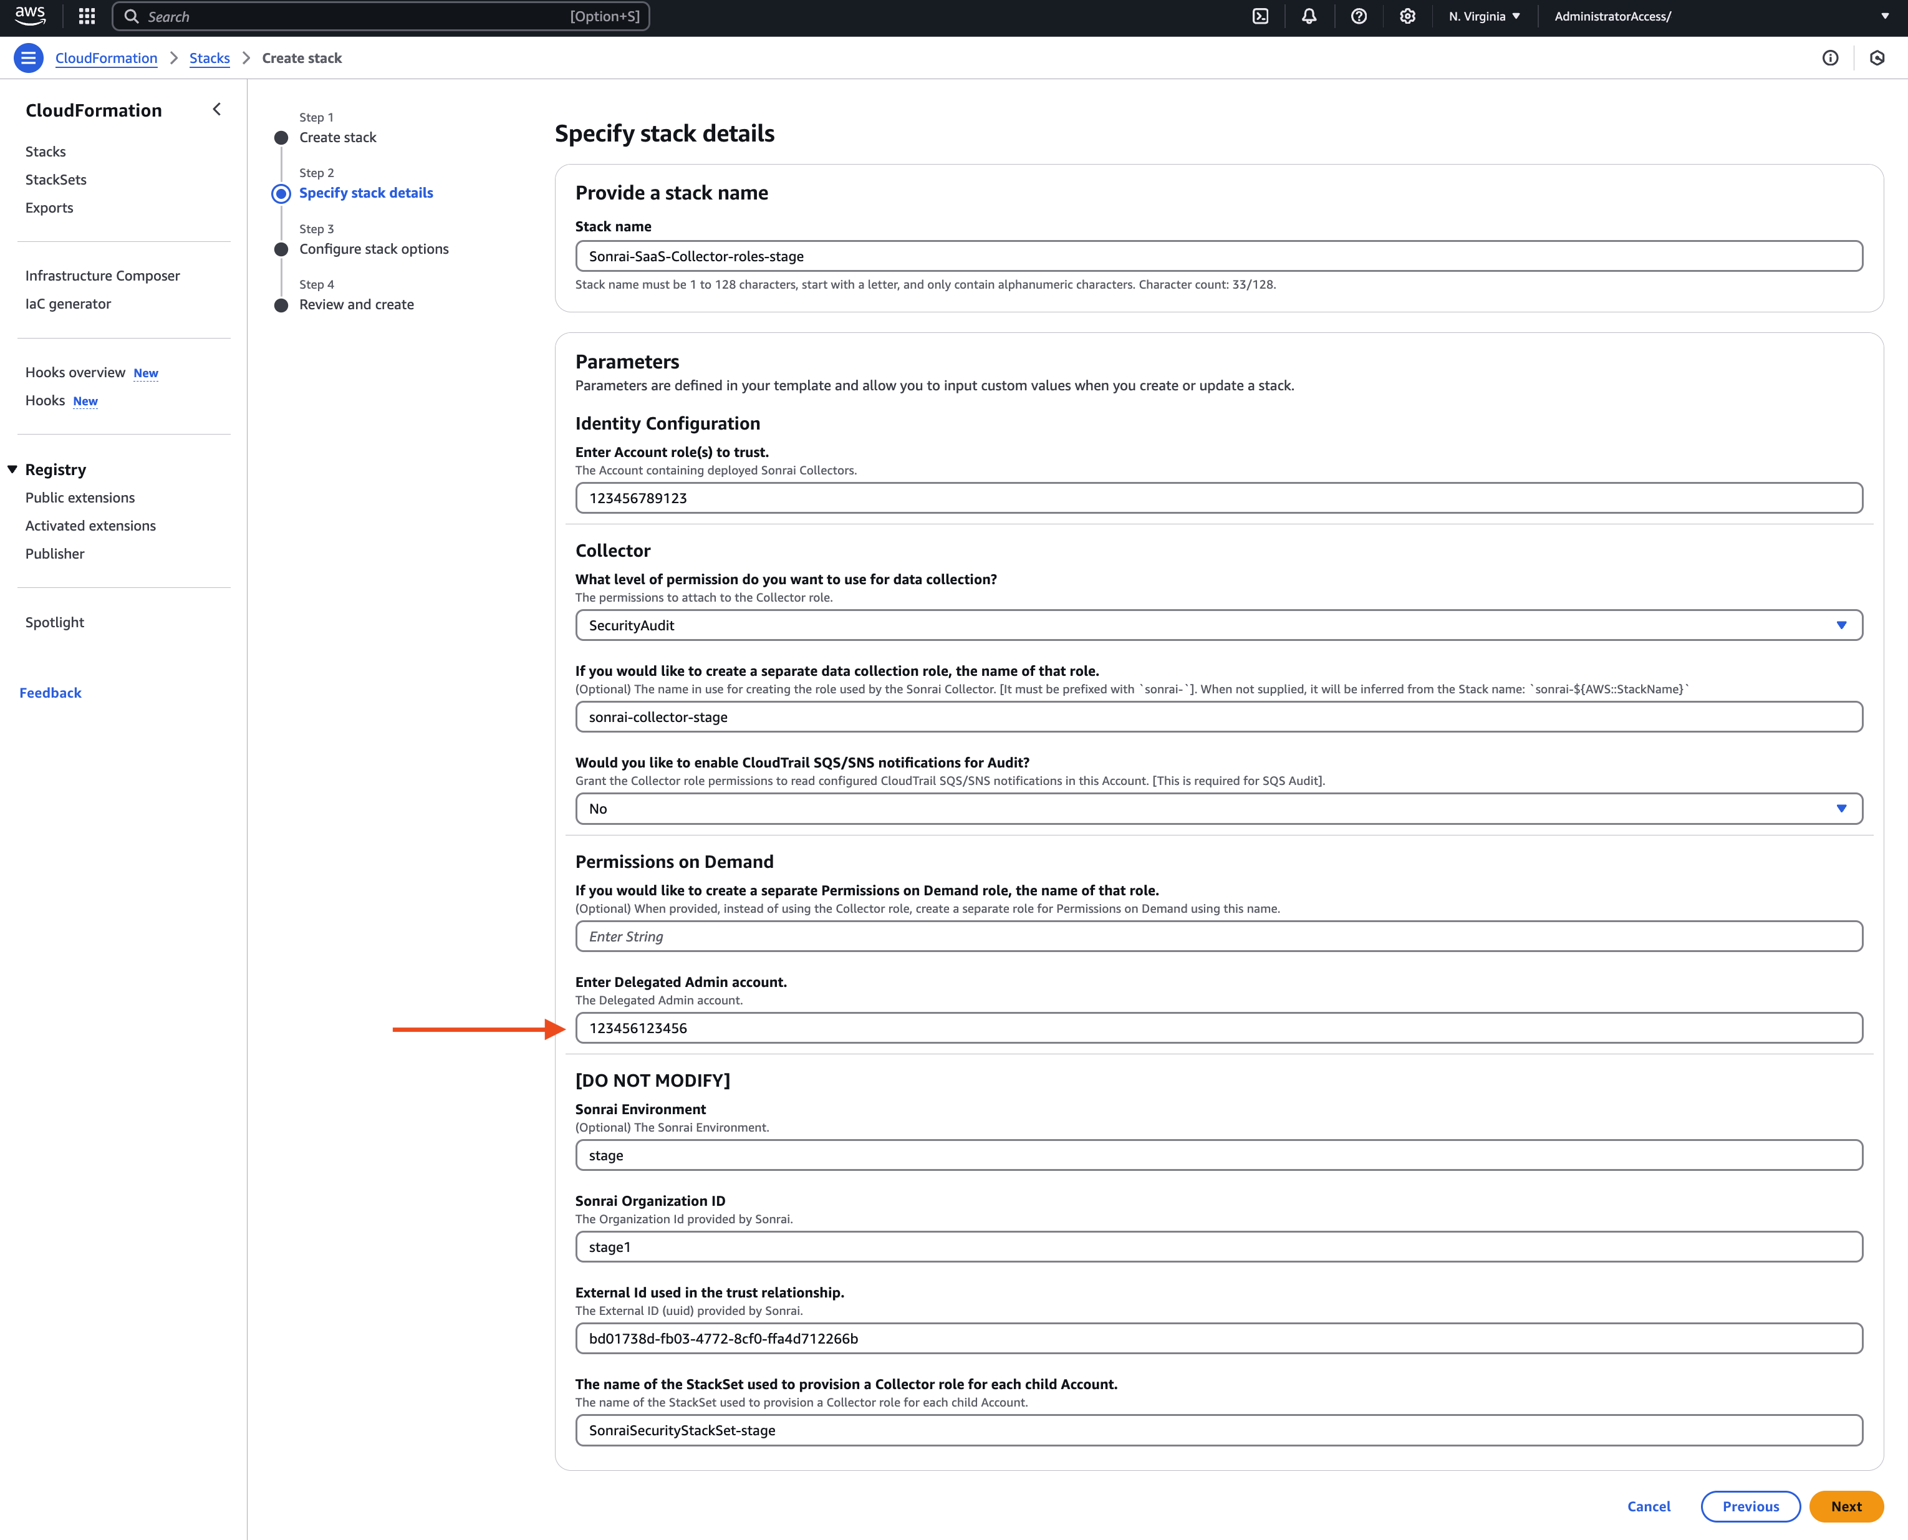Click the Cancel button
Screen dimensions: 1908x1540
click(1648, 1506)
